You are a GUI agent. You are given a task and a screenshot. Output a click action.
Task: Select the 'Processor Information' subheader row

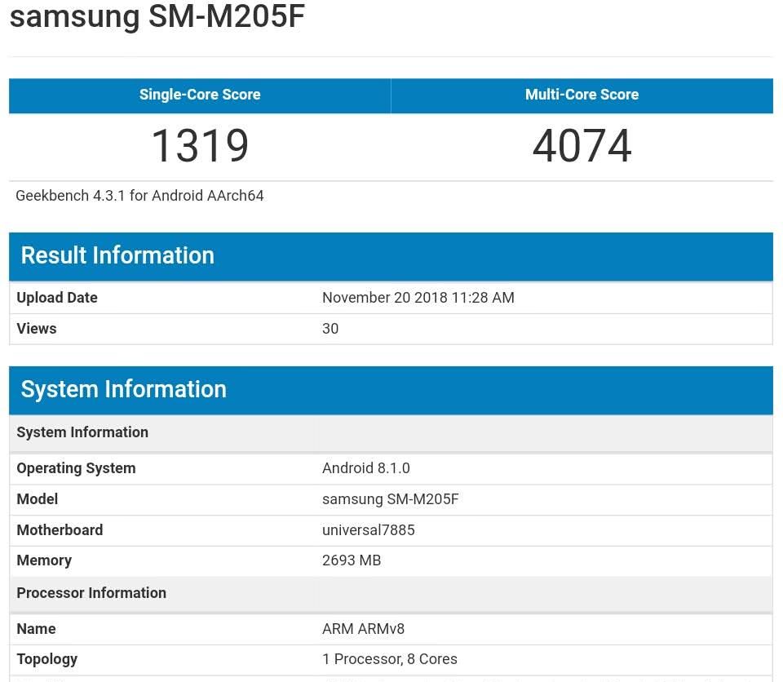click(x=391, y=594)
